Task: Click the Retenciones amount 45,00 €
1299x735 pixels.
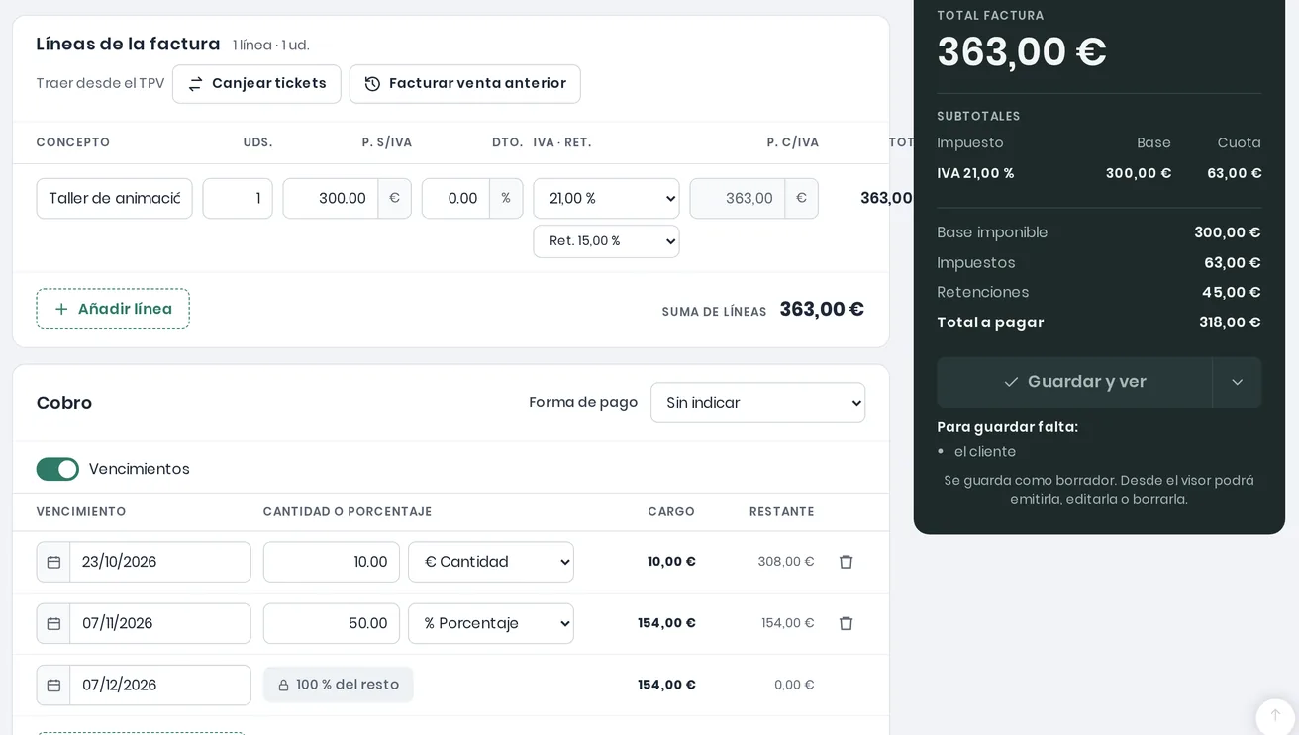Action: click(x=1232, y=293)
